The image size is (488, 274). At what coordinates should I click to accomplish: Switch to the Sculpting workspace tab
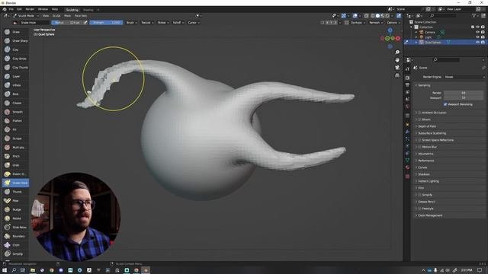coord(72,10)
